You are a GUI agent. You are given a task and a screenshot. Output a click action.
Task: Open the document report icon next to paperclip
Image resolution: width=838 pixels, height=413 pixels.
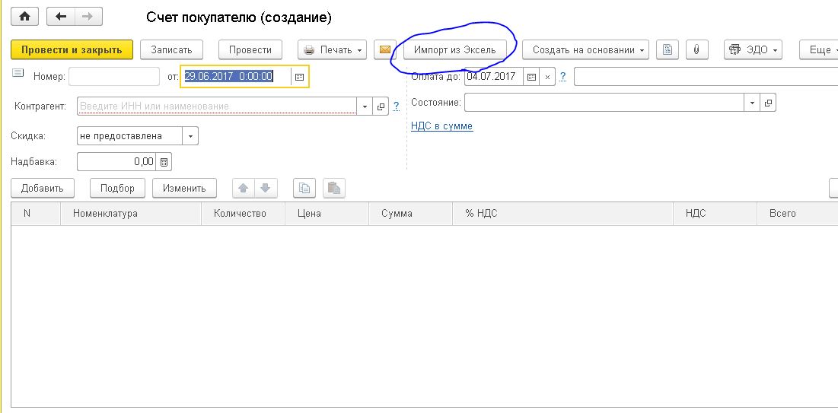(x=668, y=49)
